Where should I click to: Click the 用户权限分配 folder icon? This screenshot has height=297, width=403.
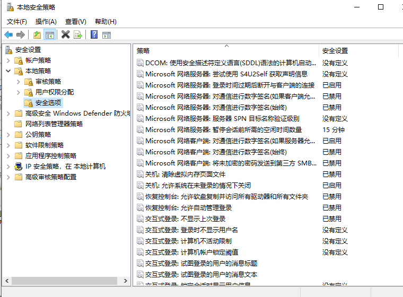pos(29,92)
